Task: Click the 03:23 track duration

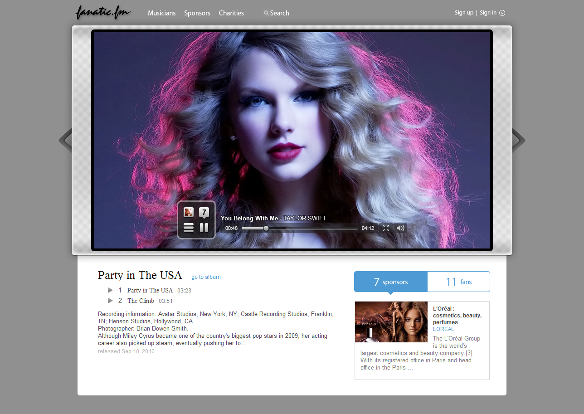Action: [184, 291]
